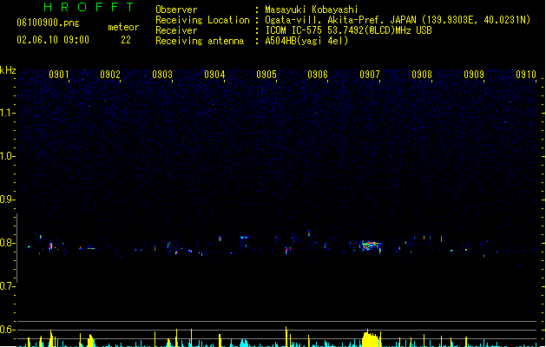546x347 pixels.
Task: Click the 0908 time marker
Action: point(422,75)
